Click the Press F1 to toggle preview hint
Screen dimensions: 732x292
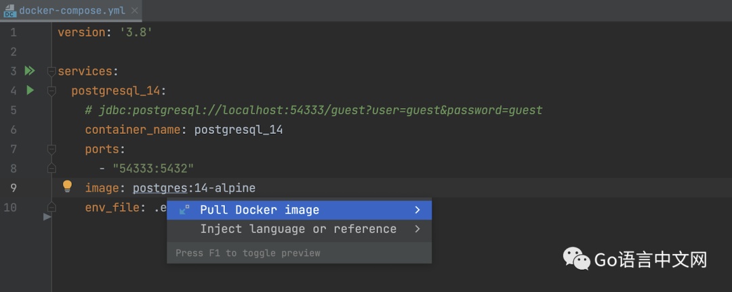tap(247, 253)
